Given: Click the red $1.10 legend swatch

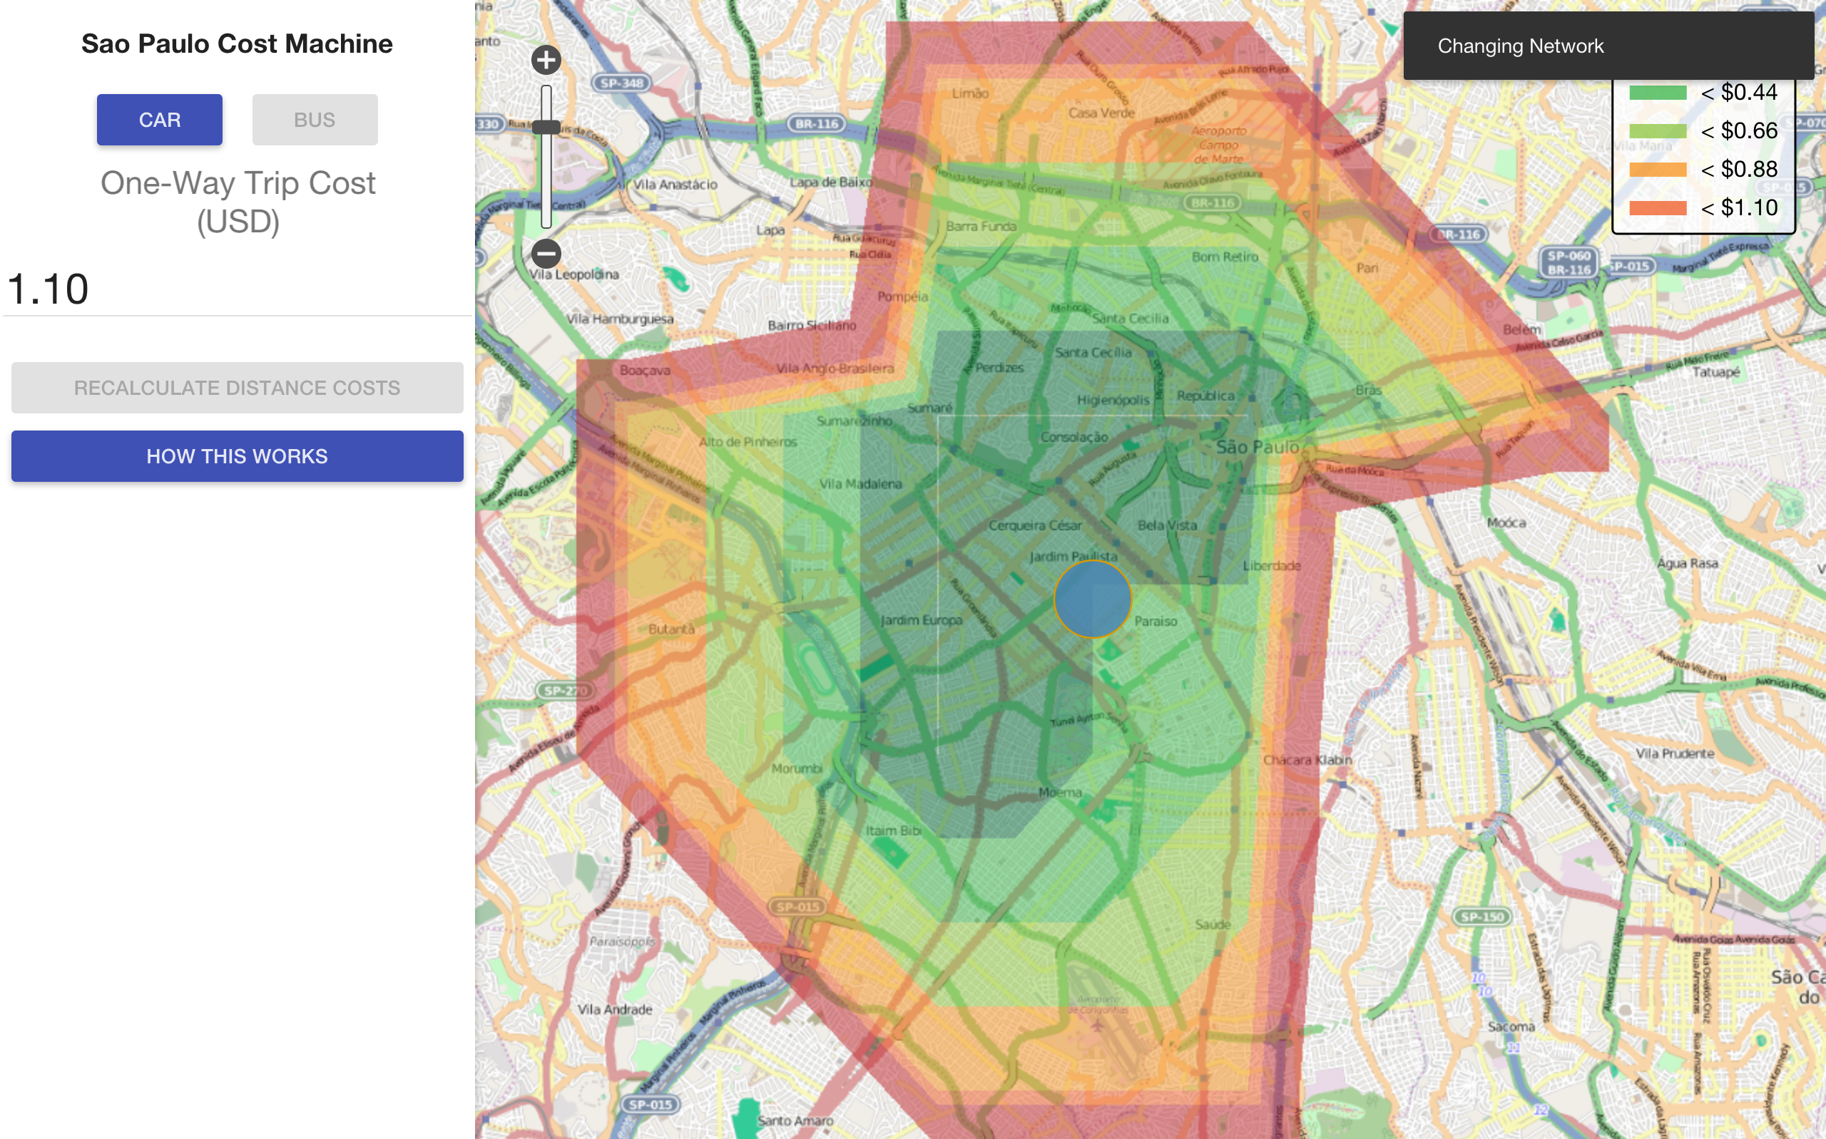Looking at the screenshot, I should 1657,208.
